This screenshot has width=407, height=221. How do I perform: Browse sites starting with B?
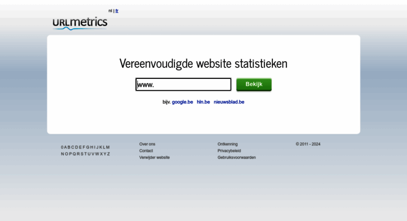coord(69,147)
